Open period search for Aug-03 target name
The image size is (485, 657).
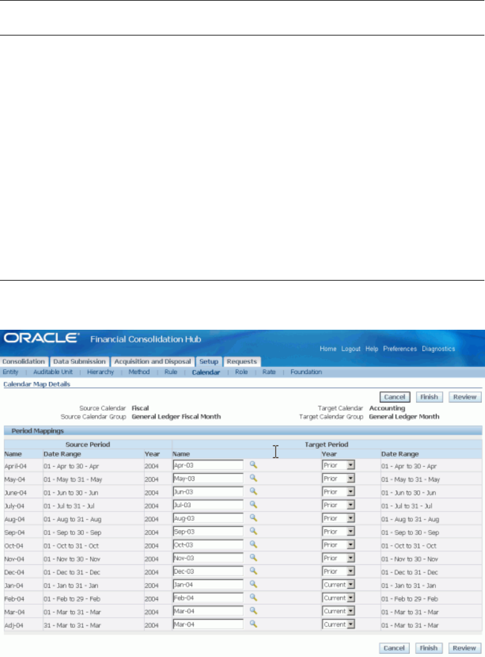pos(253,518)
